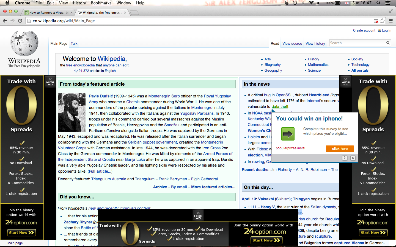Reload the Wikipedia page
Screen dimensions: 396x247
point(20,21)
